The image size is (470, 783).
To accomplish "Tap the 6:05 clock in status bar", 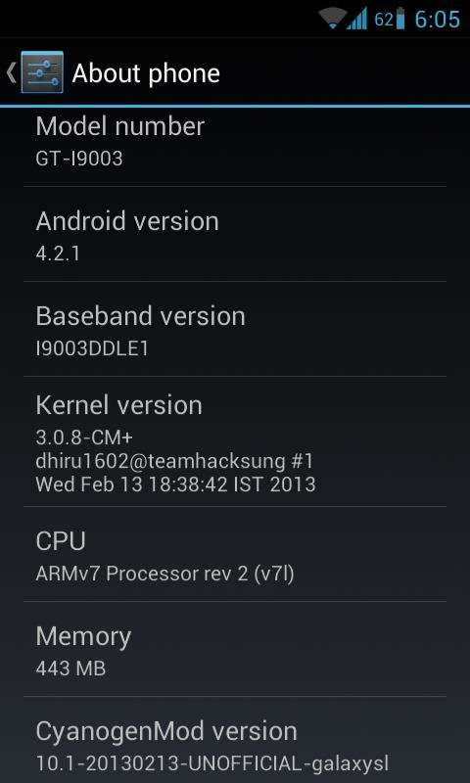I will tap(437, 20).
